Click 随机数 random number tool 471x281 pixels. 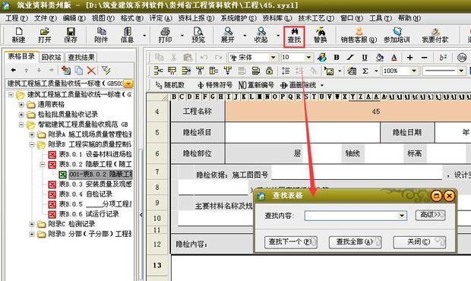click(169, 85)
